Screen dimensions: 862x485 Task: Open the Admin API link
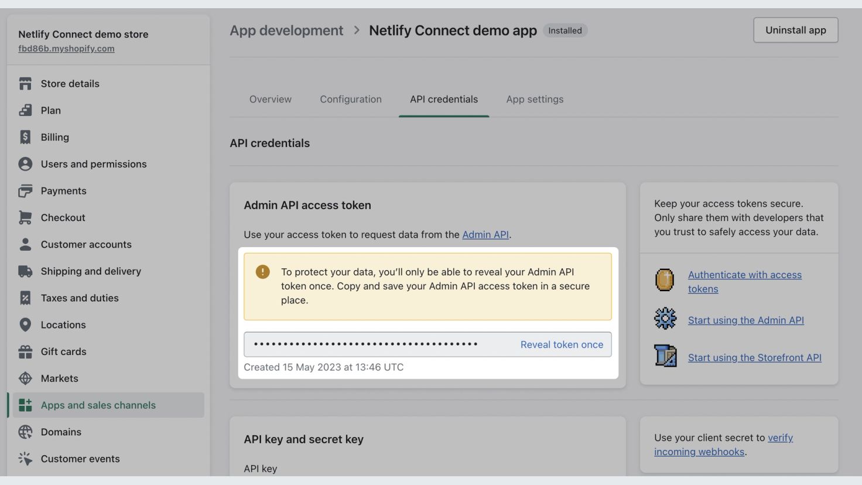485,234
